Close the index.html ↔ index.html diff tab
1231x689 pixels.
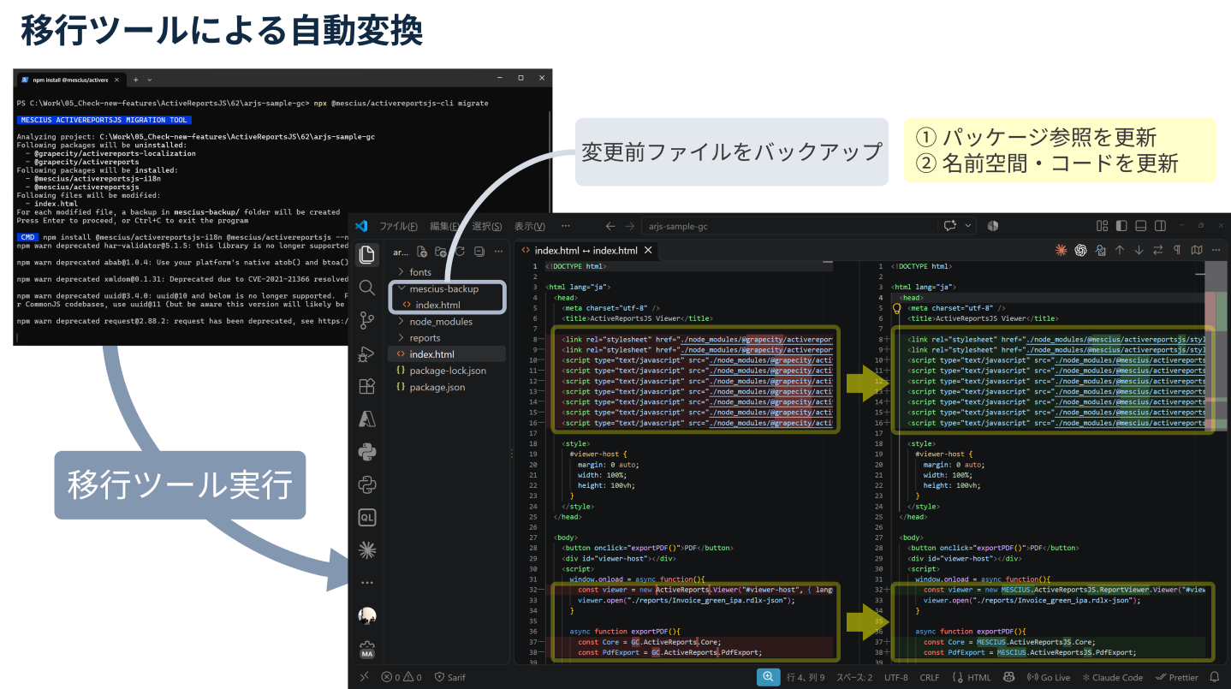[x=648, y=251]
